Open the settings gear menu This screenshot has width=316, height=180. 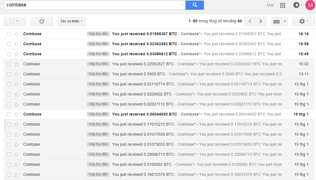[304, 21]
